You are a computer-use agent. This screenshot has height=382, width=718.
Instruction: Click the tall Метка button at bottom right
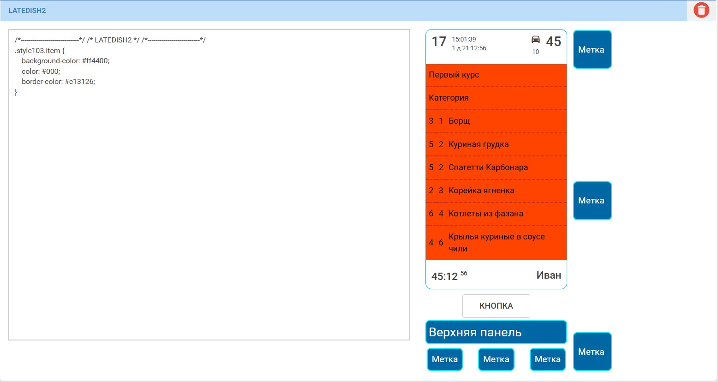point(592,352)
